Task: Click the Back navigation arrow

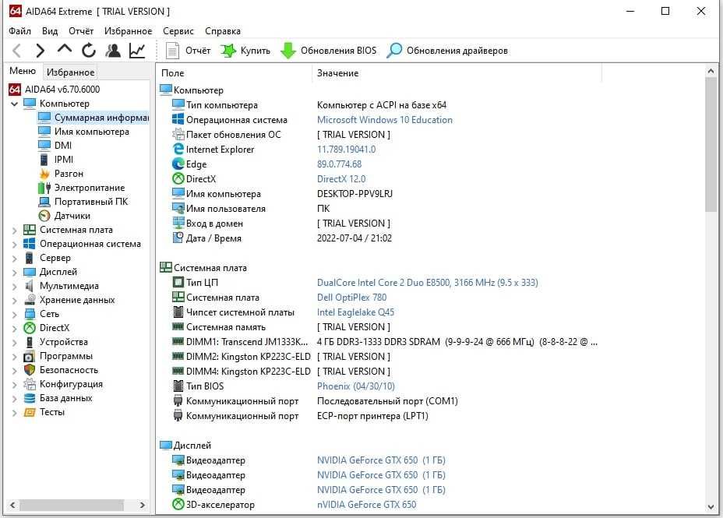Action: [16, 50]
